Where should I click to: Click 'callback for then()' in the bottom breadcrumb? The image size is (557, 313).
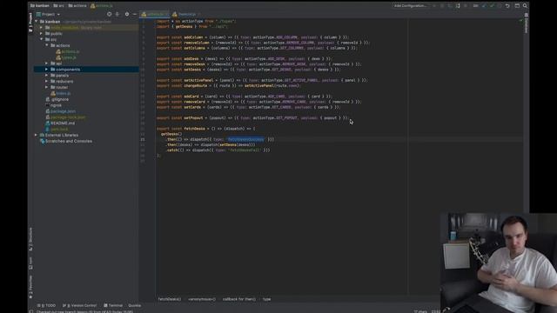(239, 299)
